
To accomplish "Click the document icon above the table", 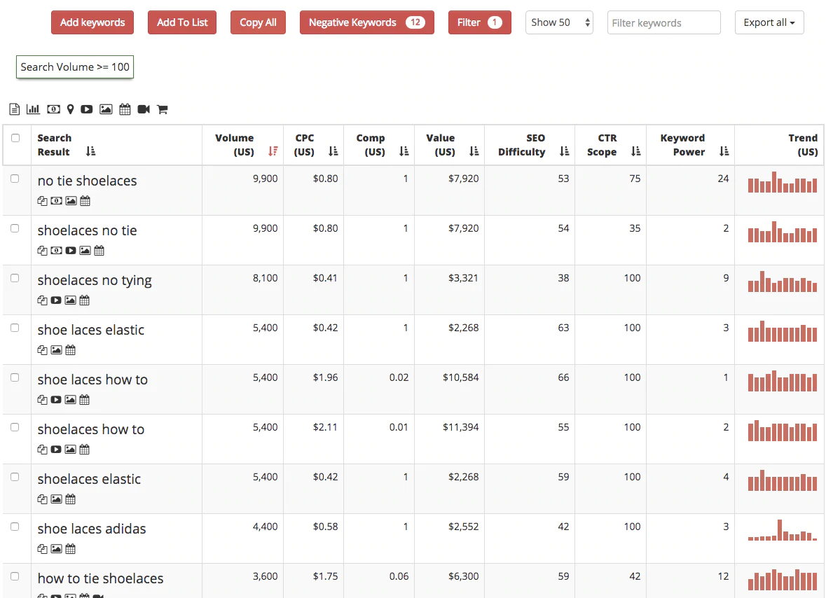I will coord(14,109).
